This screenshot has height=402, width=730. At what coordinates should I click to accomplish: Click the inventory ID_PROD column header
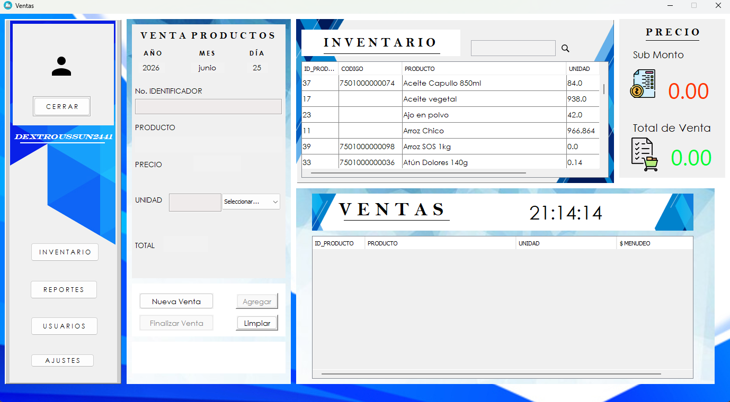pos(320,69)
